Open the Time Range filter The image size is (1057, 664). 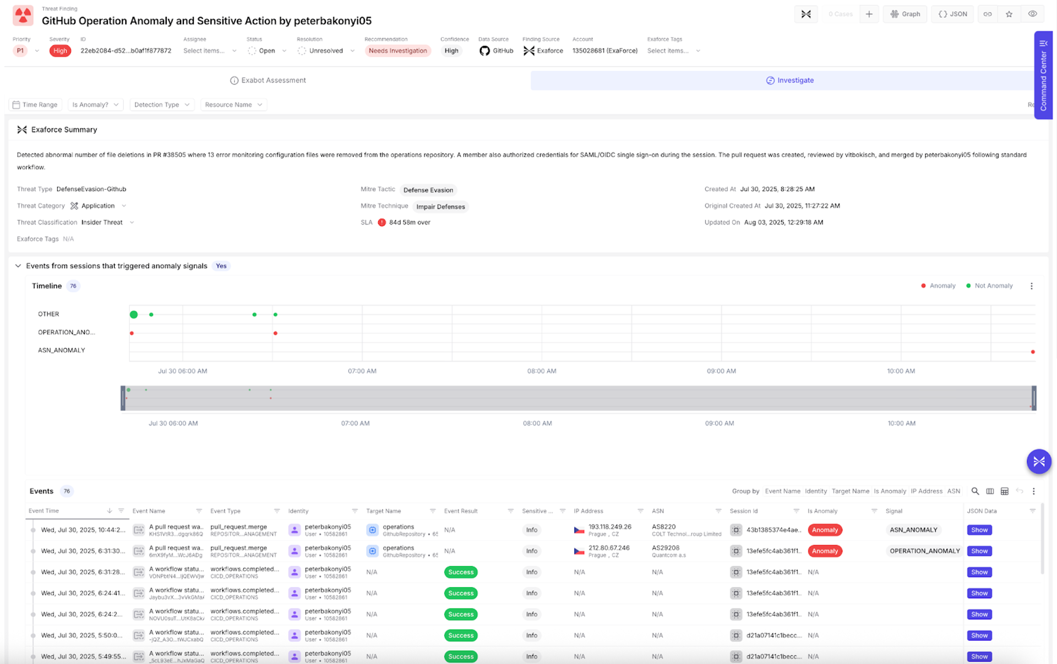pyautogui.click(x=35, y=105)
